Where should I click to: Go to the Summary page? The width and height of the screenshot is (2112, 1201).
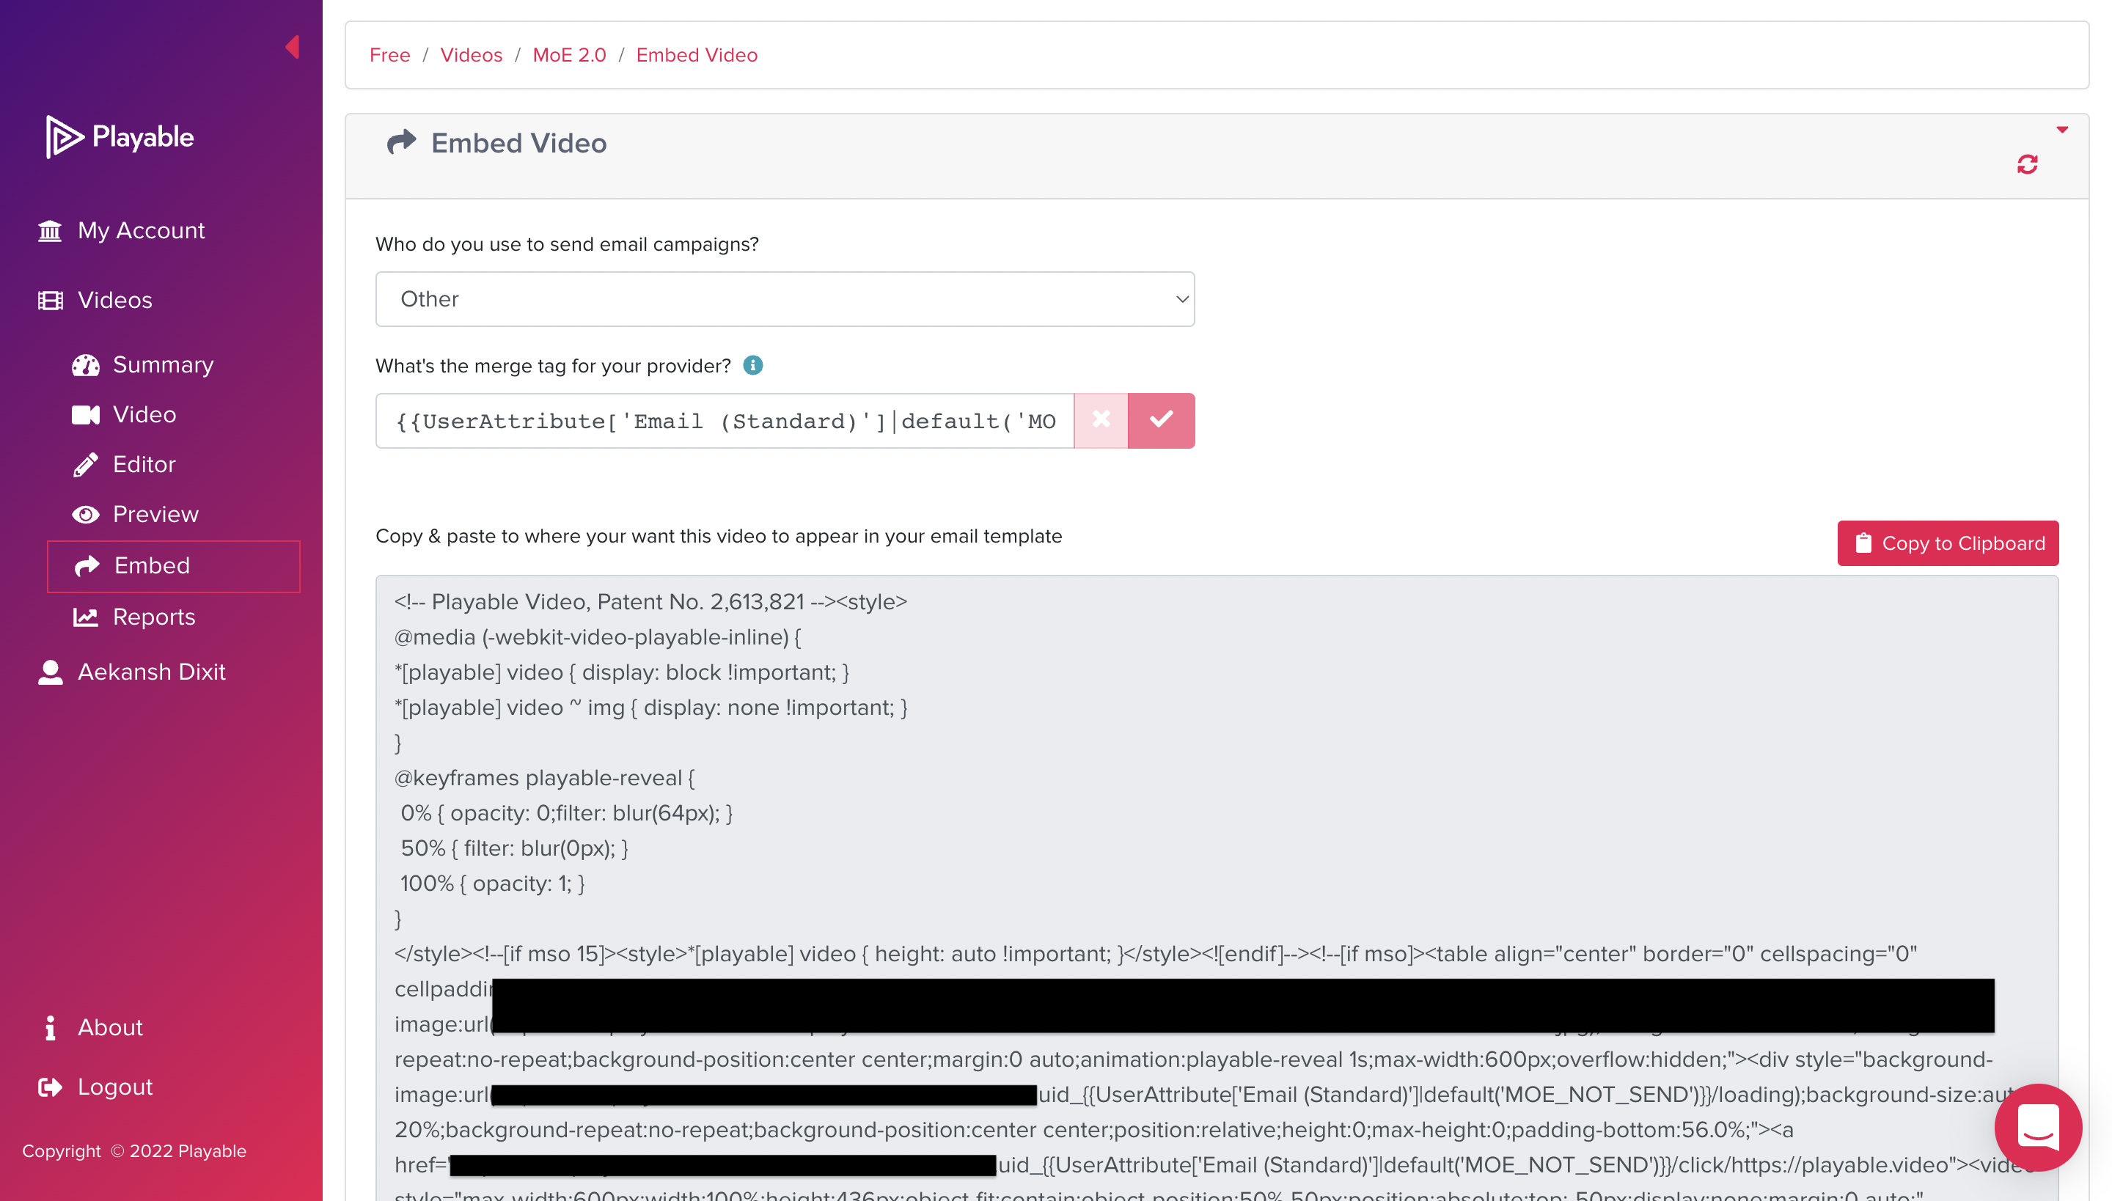(x=164, y=365)
